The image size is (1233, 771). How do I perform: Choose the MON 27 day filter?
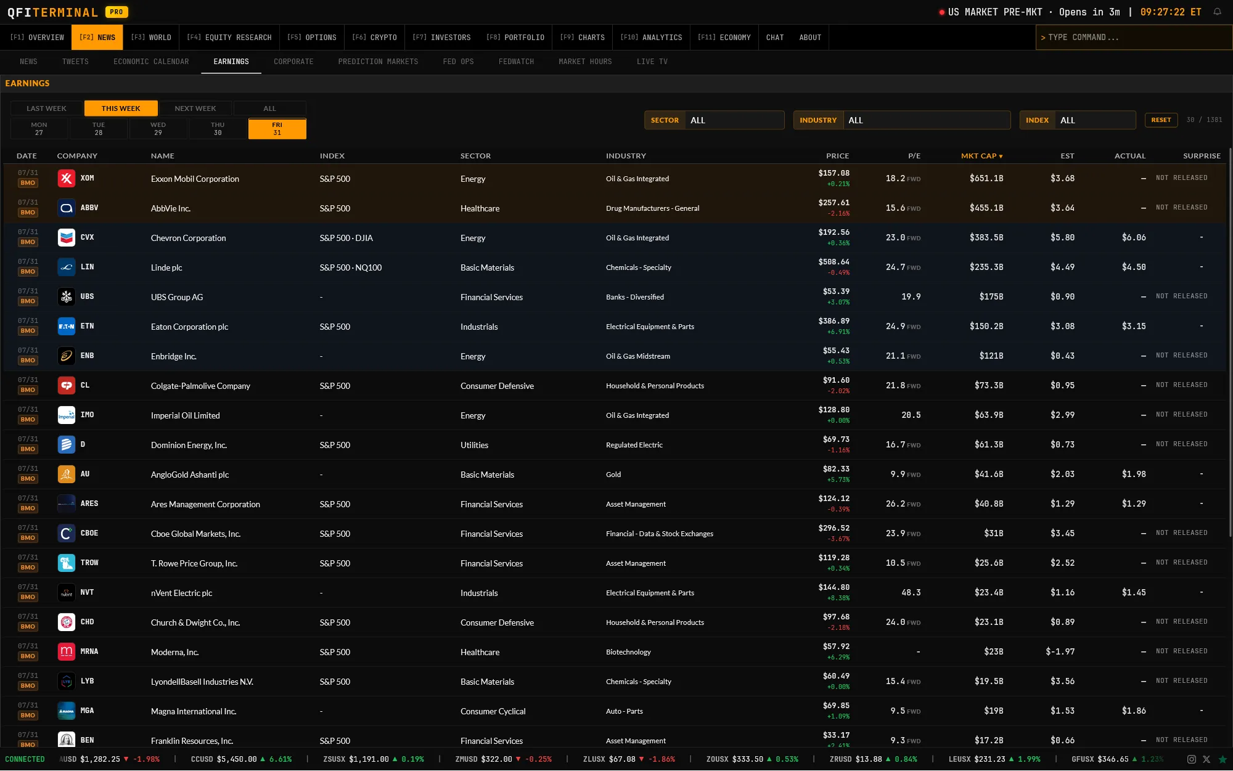pos(39,129)
